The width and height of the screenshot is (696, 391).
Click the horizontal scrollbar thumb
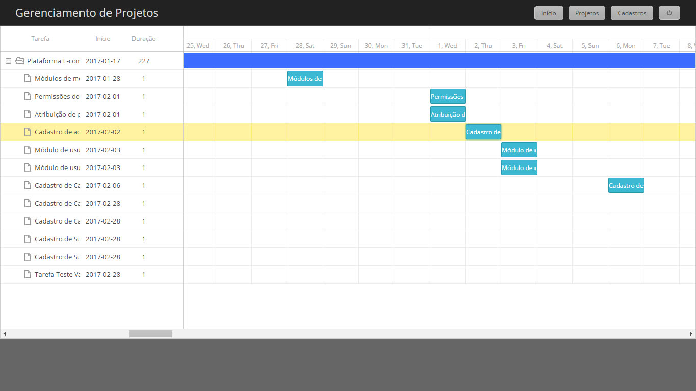[151, 334]
